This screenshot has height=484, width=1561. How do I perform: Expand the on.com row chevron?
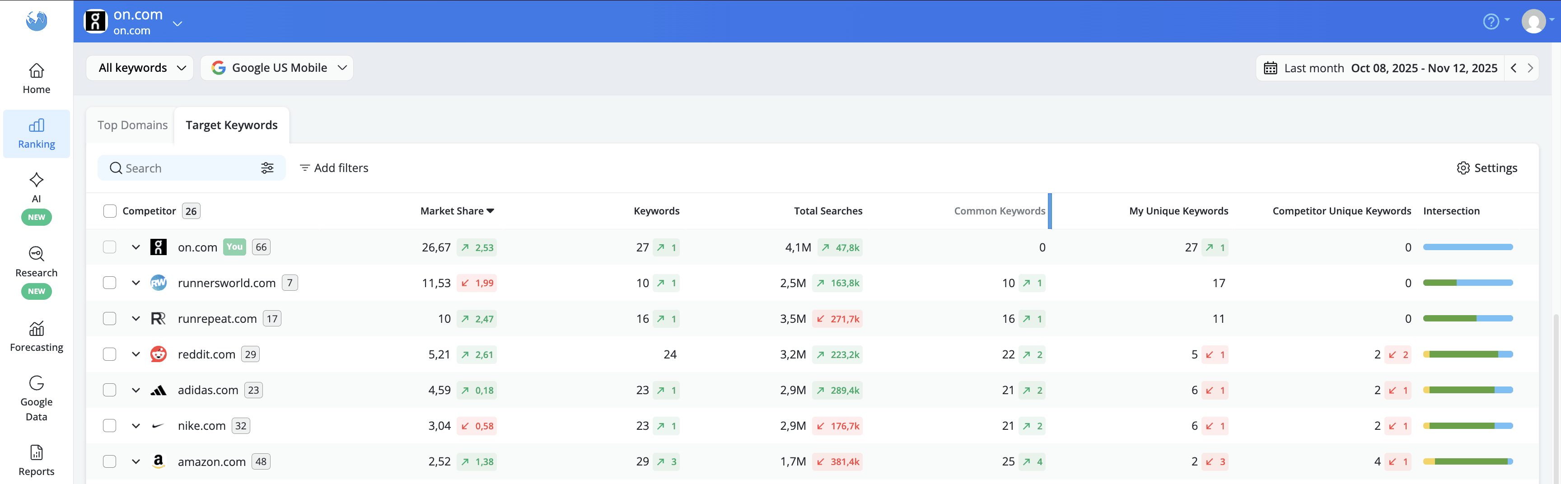coord(136,247)
